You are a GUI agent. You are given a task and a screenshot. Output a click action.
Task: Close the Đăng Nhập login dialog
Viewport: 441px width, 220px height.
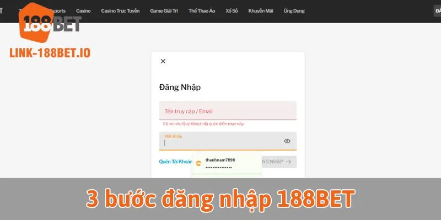coord(163,61)
